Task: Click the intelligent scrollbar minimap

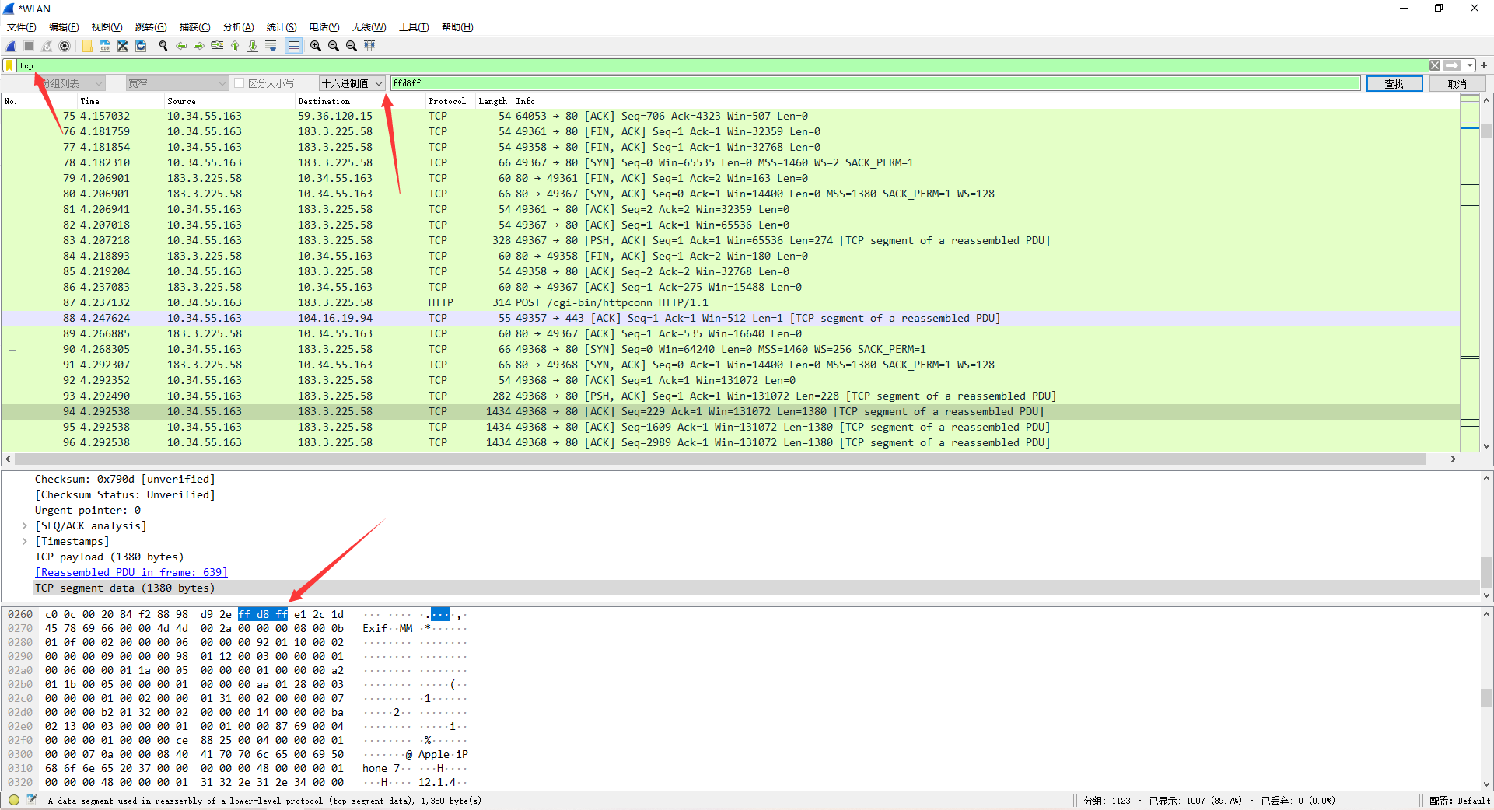Action: 1470,272
